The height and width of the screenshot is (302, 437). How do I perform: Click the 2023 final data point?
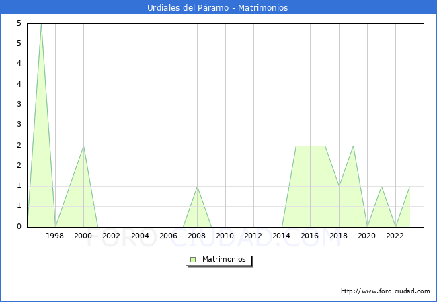click(409, 187)
